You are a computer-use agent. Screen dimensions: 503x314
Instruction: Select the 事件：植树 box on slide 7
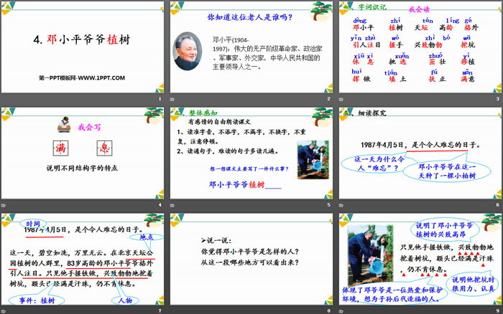tap(39, 302)
